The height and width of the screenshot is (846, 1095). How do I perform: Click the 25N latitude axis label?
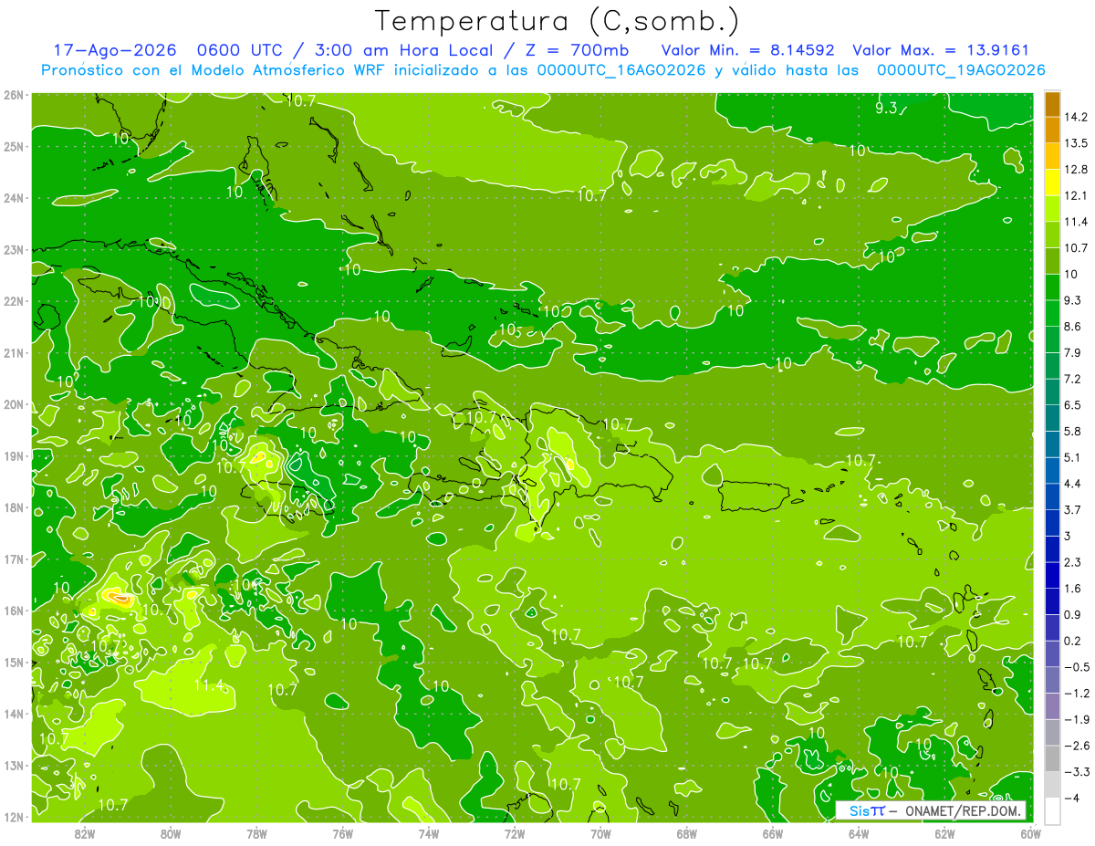point(13,146)
